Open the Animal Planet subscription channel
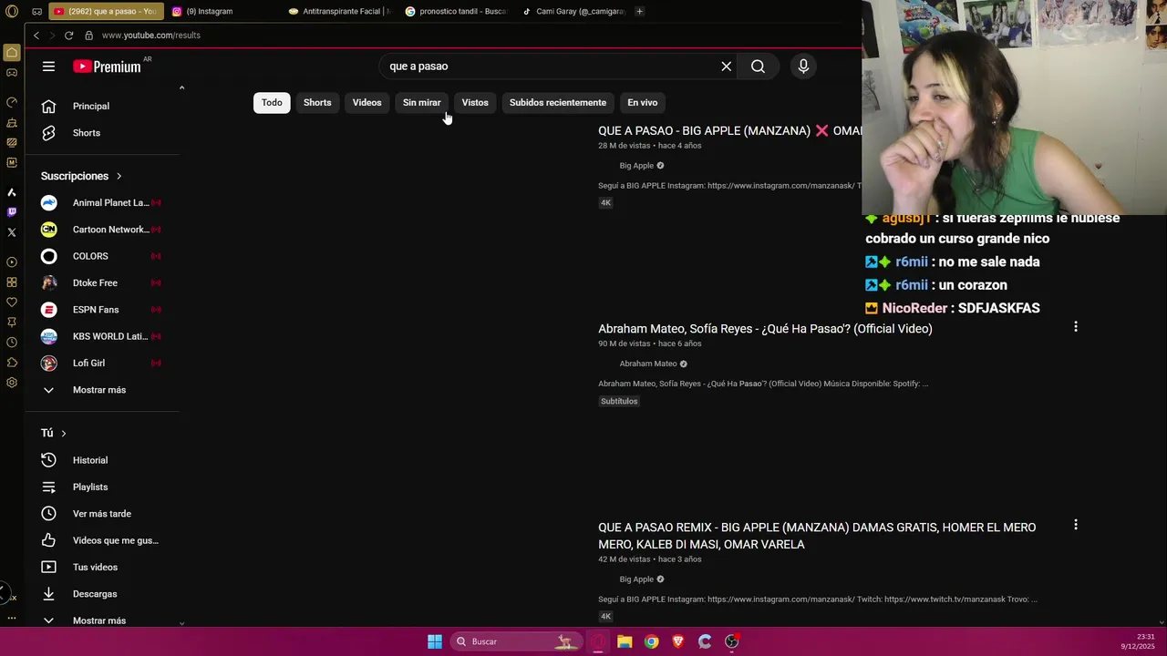This screenshot has height=656, width=1167. (100, 203)
